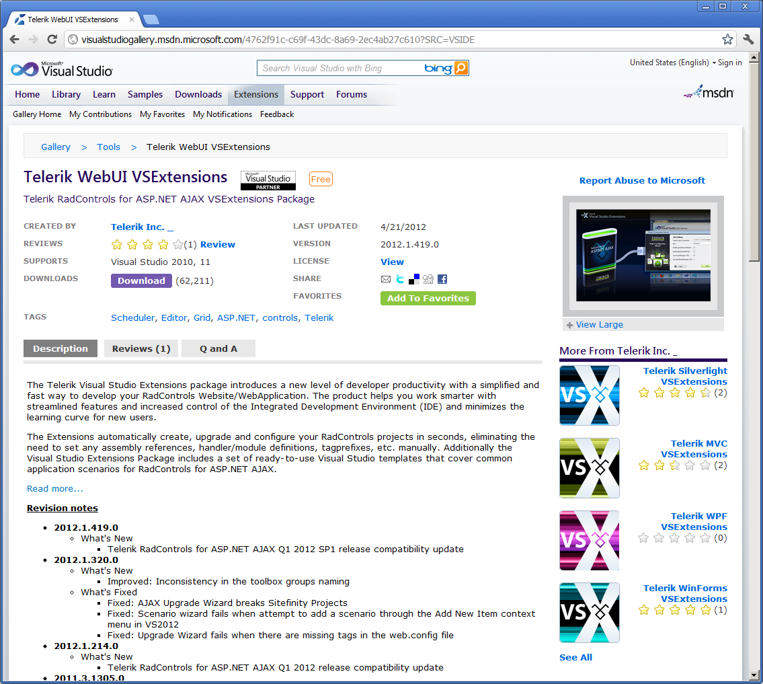Click the Grid tag
The height and width of the screenshot is (684, 763).
(x=202, y=318)
